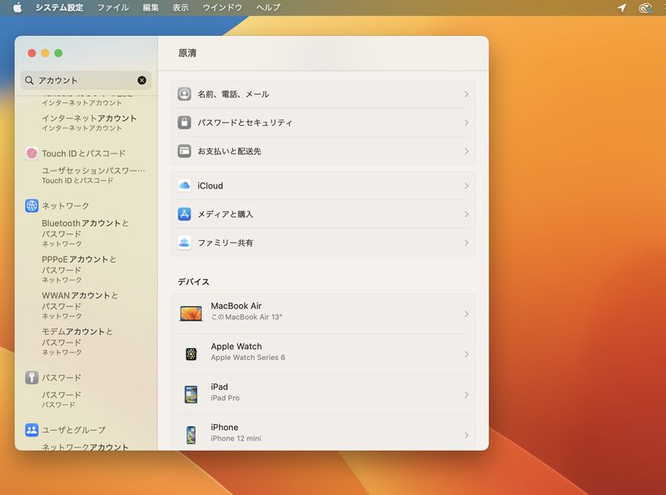
Task: Open the ヘルプ menu
Action: (x=266, y=7)
